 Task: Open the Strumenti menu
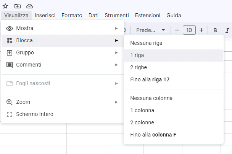[117, 15]
